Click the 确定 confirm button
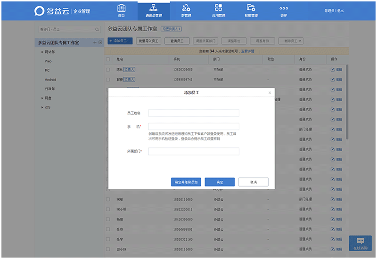 [x=220, y=182]
